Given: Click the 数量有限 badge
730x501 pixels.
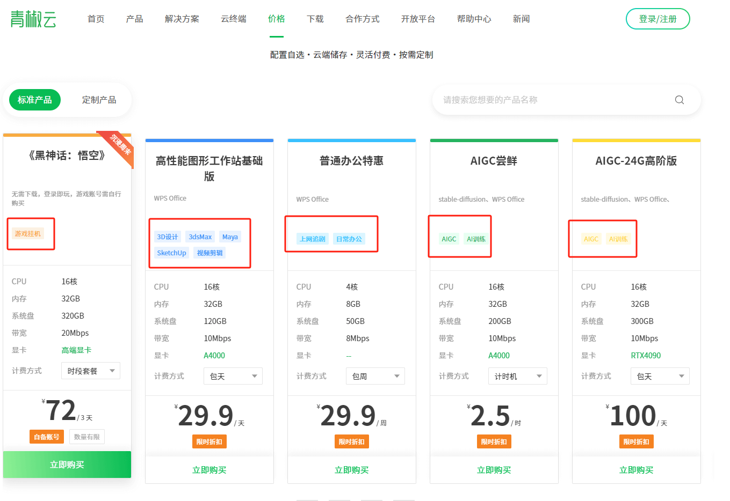Looking at the screenshot, I should coord(87,437).
